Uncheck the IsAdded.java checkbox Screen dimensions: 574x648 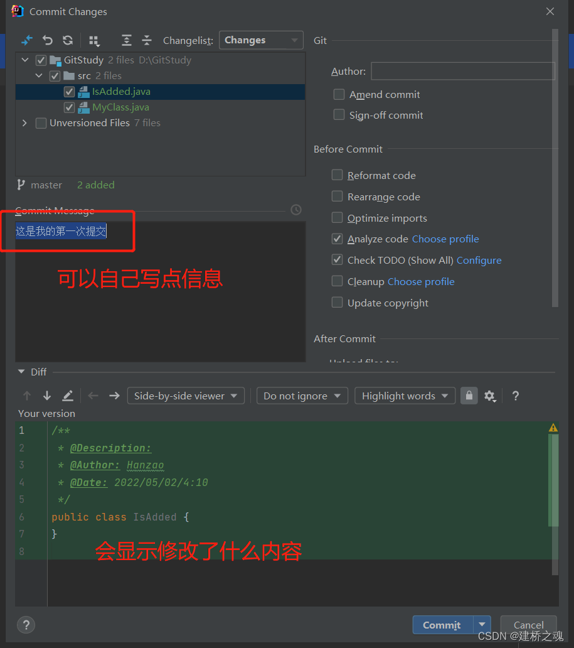[x=69, y=92]
